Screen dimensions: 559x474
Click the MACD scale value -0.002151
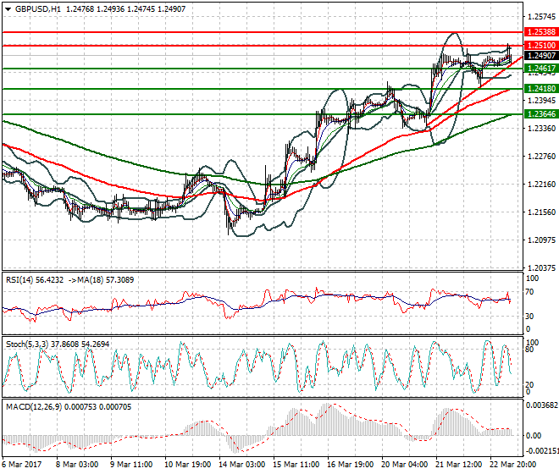542,451
